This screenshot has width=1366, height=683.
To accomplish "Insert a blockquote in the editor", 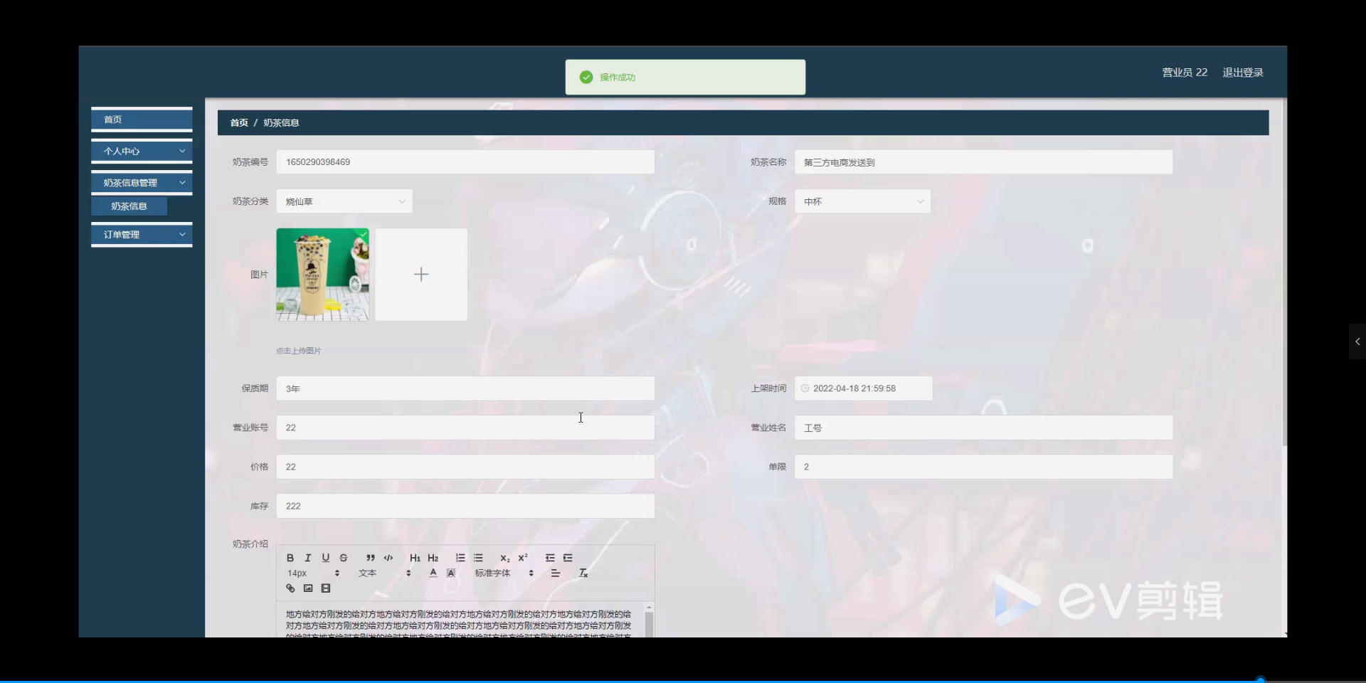I will point(371,558).
